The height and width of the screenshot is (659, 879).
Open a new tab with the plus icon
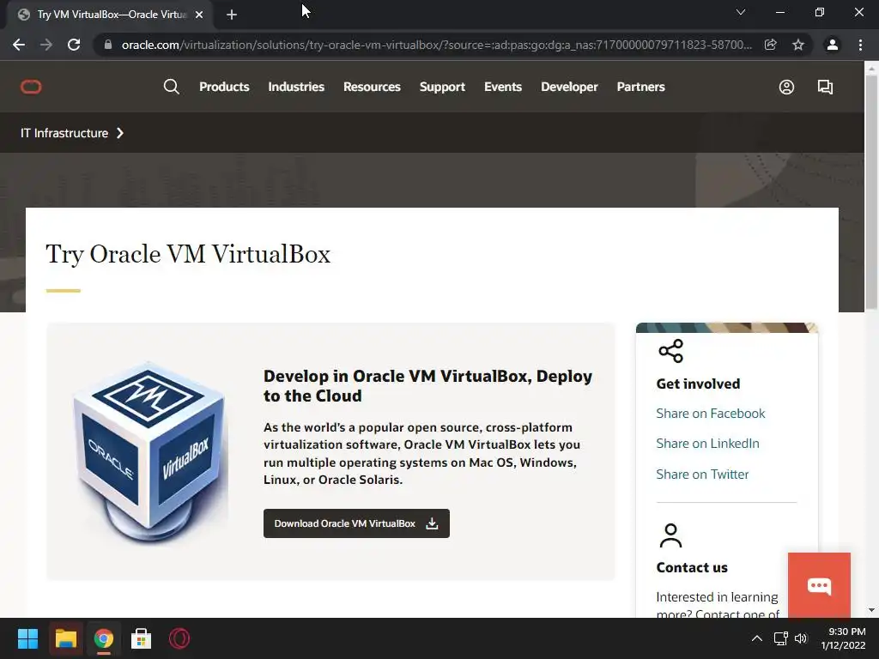pos(232,15)
